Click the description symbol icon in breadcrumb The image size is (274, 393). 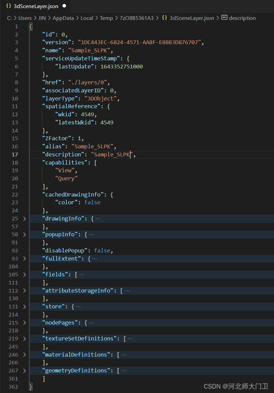(x=224, y=18)
